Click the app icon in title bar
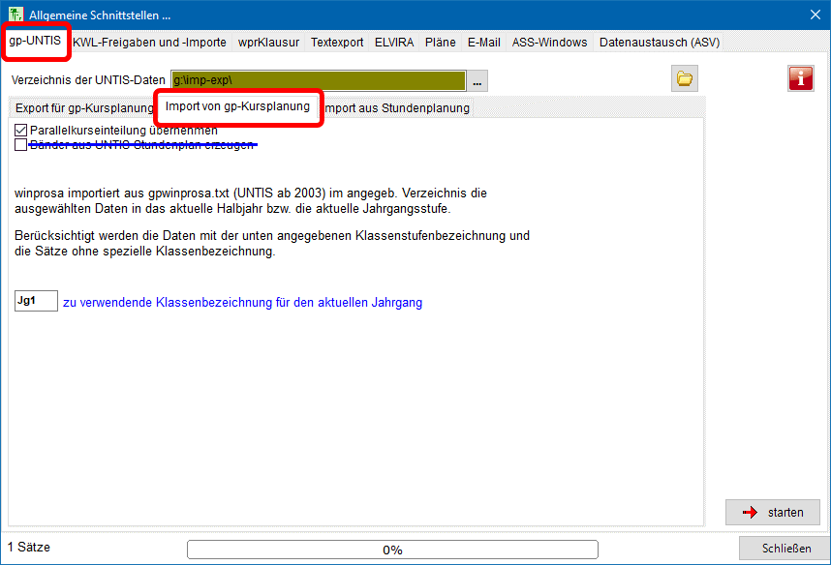 tap(15, 14)
